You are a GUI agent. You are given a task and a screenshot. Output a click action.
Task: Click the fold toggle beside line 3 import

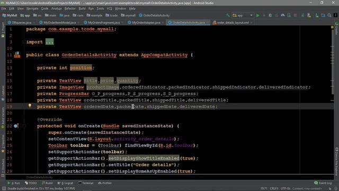tap(24, 42)
